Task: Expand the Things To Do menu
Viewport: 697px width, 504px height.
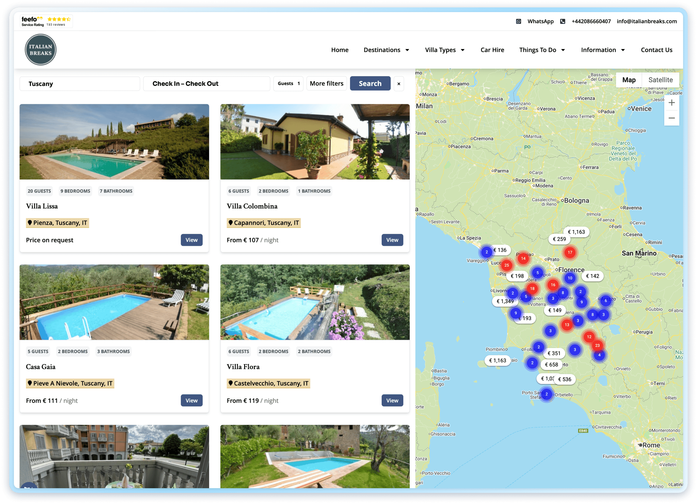Action: pyautogui.click(x=542, y=50)
